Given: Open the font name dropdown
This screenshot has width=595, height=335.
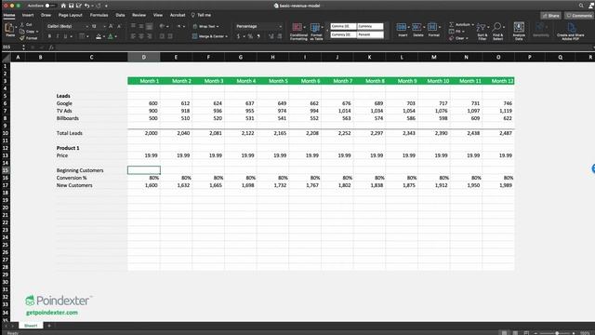Looking at the screenshot, I should click(86, 26).
